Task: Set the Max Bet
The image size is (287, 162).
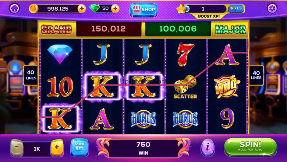Action: pos(79,147)
